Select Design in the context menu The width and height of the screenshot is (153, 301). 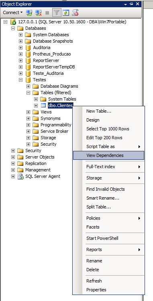108,120
